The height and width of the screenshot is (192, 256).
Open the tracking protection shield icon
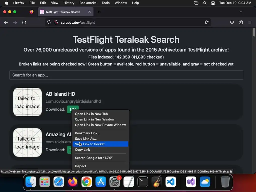click(49, 22)
